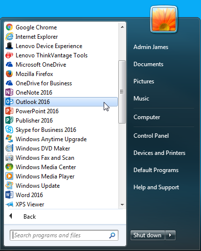The image size is (201, 251).
Task: Click the user account flower picture
Action: 164,19
